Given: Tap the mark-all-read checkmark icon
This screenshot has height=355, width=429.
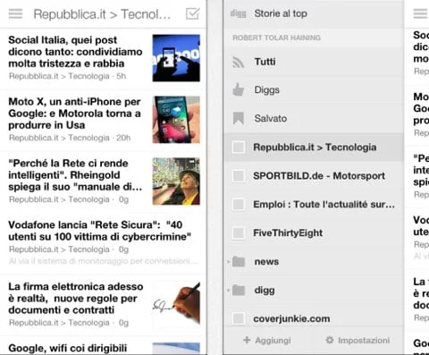Looking at the screenshot, I should (192, 13).
